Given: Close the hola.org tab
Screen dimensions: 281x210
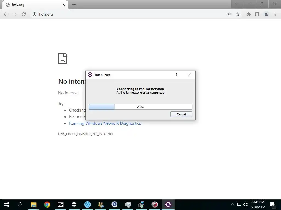Looking at the screenshot, I should click(x=64, y=5).
